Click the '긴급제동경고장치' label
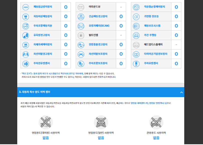Image resolution: width=203 pixels, height=145 pixels. point(98,16)
